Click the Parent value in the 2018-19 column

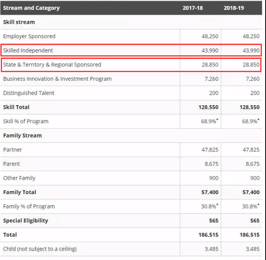tap(252, 164)
